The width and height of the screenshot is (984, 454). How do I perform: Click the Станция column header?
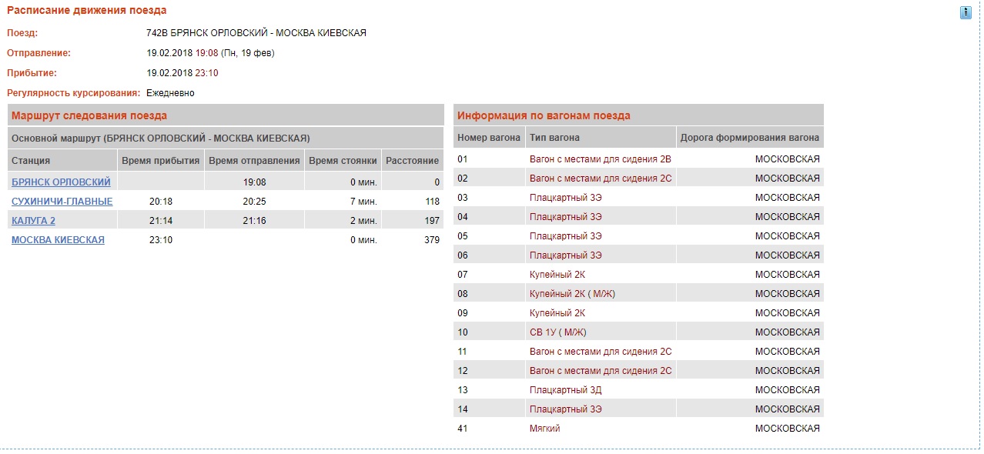tap(31, 161)
